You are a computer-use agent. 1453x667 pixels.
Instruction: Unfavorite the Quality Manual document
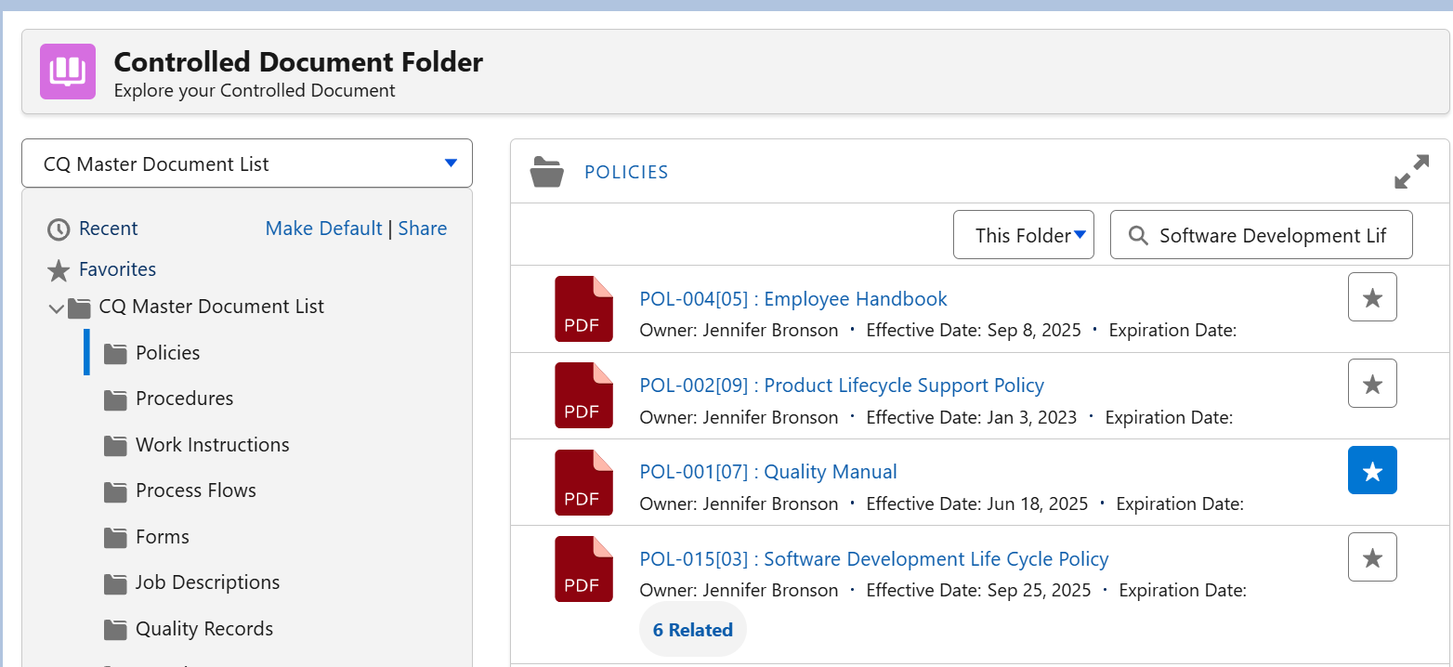(1372, 471)
